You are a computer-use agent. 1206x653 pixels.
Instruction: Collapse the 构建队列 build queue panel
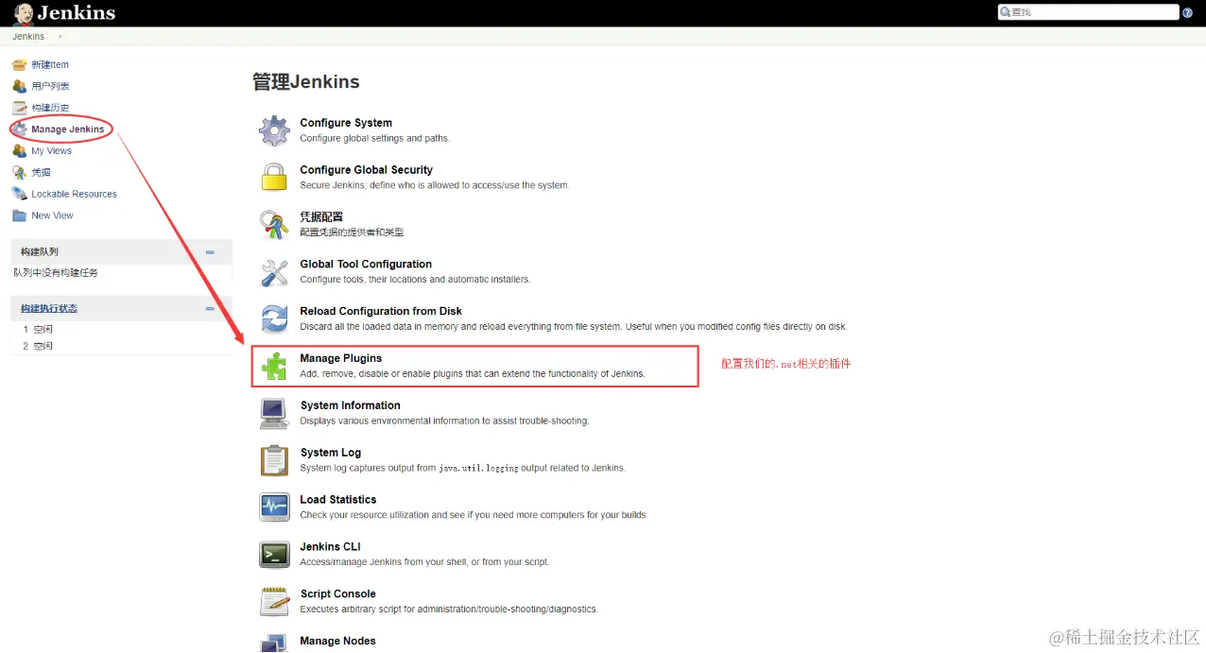pyautogui.click(x=210, y=252)
